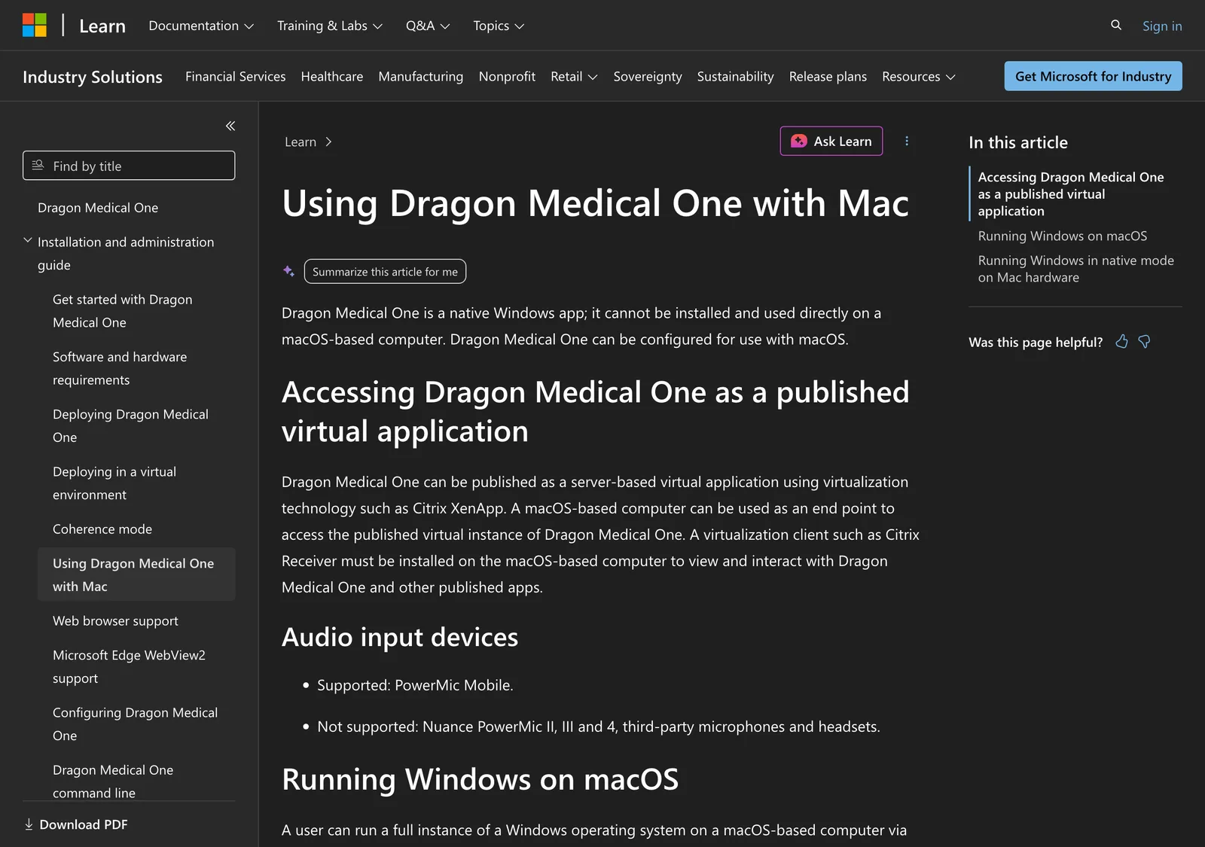Open the more actions vertical dots menu
The width and height of the screenshot is (1205, 847).
click(907, 141)
